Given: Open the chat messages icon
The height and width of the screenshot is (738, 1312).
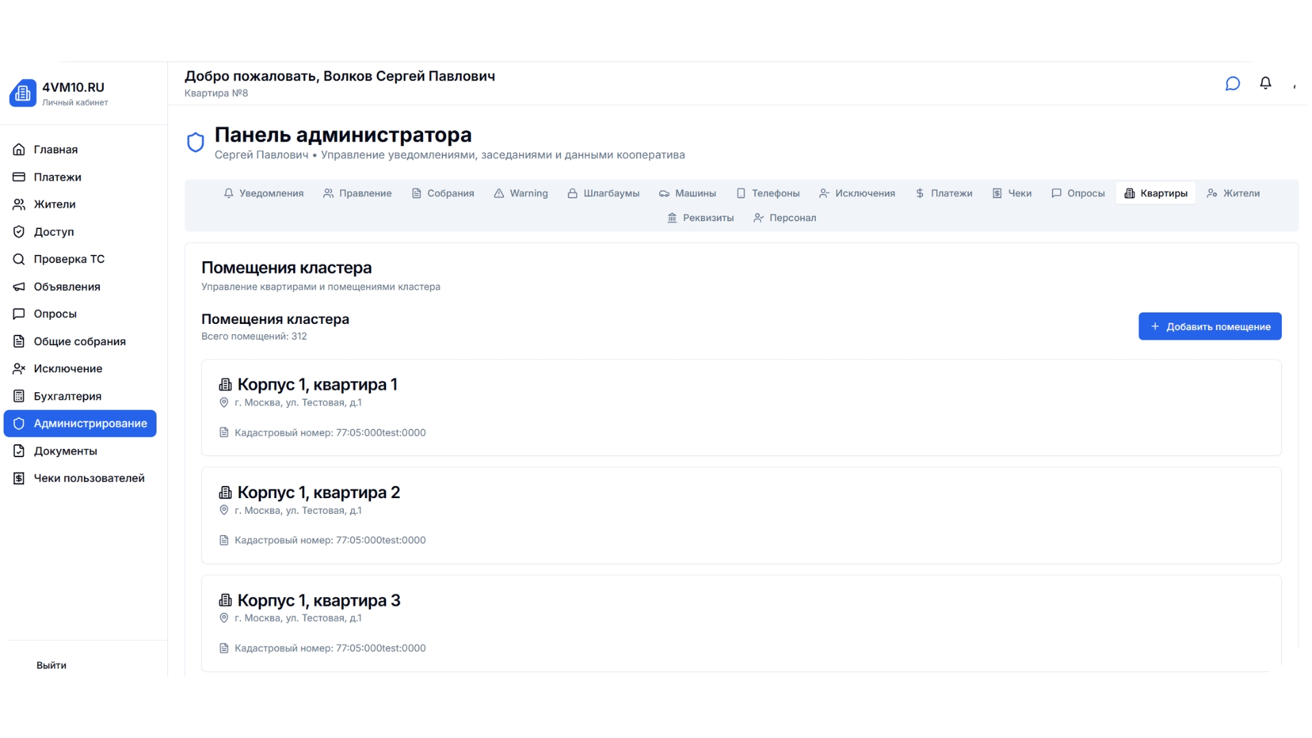Looking at the screenshot, I should click(x=1232, y=83).
